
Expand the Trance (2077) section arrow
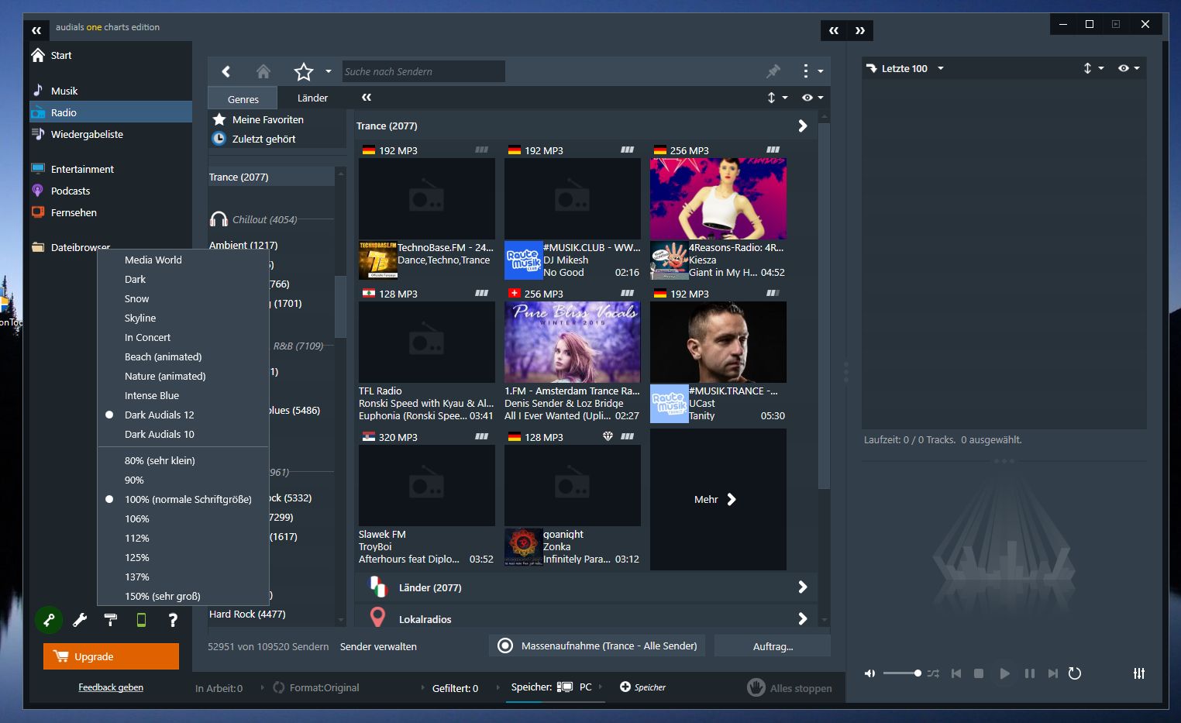[802, 126]
